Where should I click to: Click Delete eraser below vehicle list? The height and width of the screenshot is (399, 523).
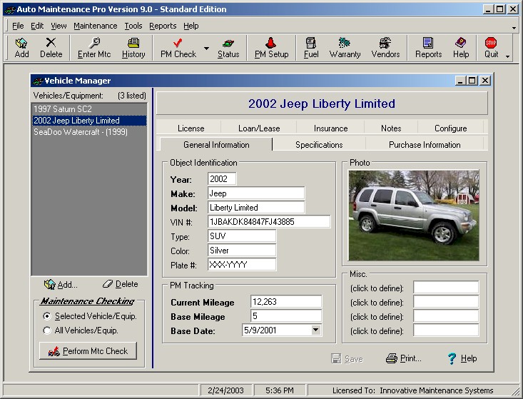[120, 284]
